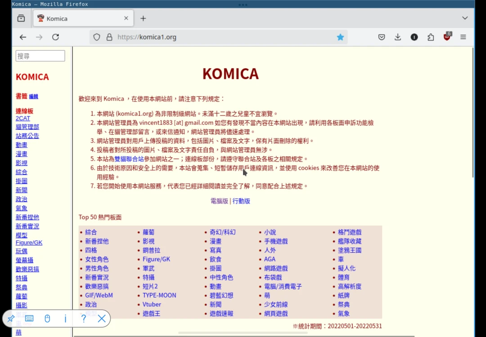
Task: Click the site lock padlock icon
Action: tap(109, 37)
